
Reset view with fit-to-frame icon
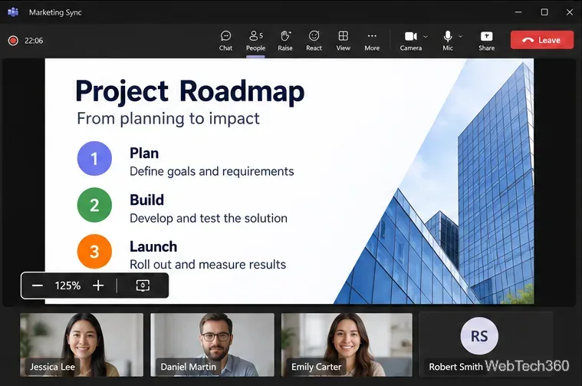(143, 285)
